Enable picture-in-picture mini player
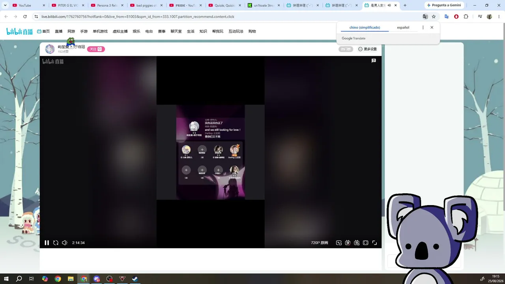This screenshot has width=505, height=284. tap(339, 243)
